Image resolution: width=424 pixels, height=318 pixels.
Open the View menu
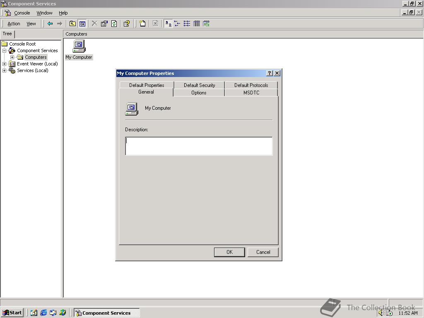coord(31,24)
